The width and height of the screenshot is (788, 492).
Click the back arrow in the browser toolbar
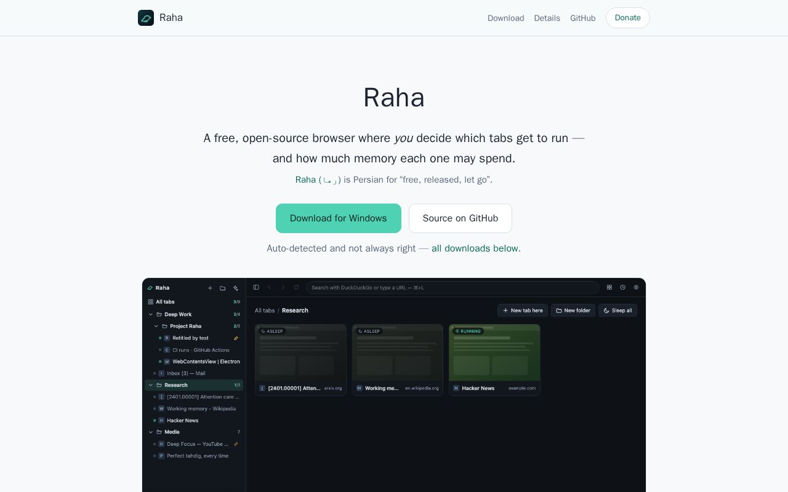coord(270,287)
